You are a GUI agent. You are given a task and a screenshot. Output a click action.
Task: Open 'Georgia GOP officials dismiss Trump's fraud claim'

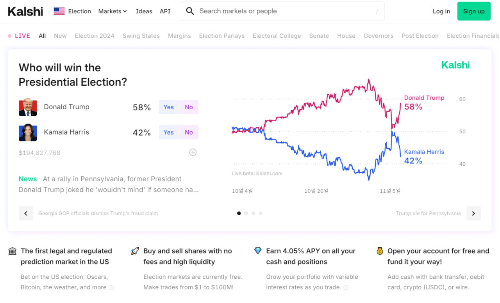[x=98, y=213]
